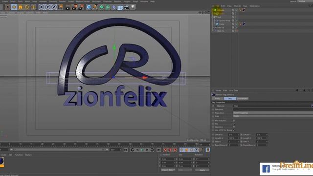Add a Light object
The height and width of the screenshot is (176, 313).
click(x=133, y=7)
